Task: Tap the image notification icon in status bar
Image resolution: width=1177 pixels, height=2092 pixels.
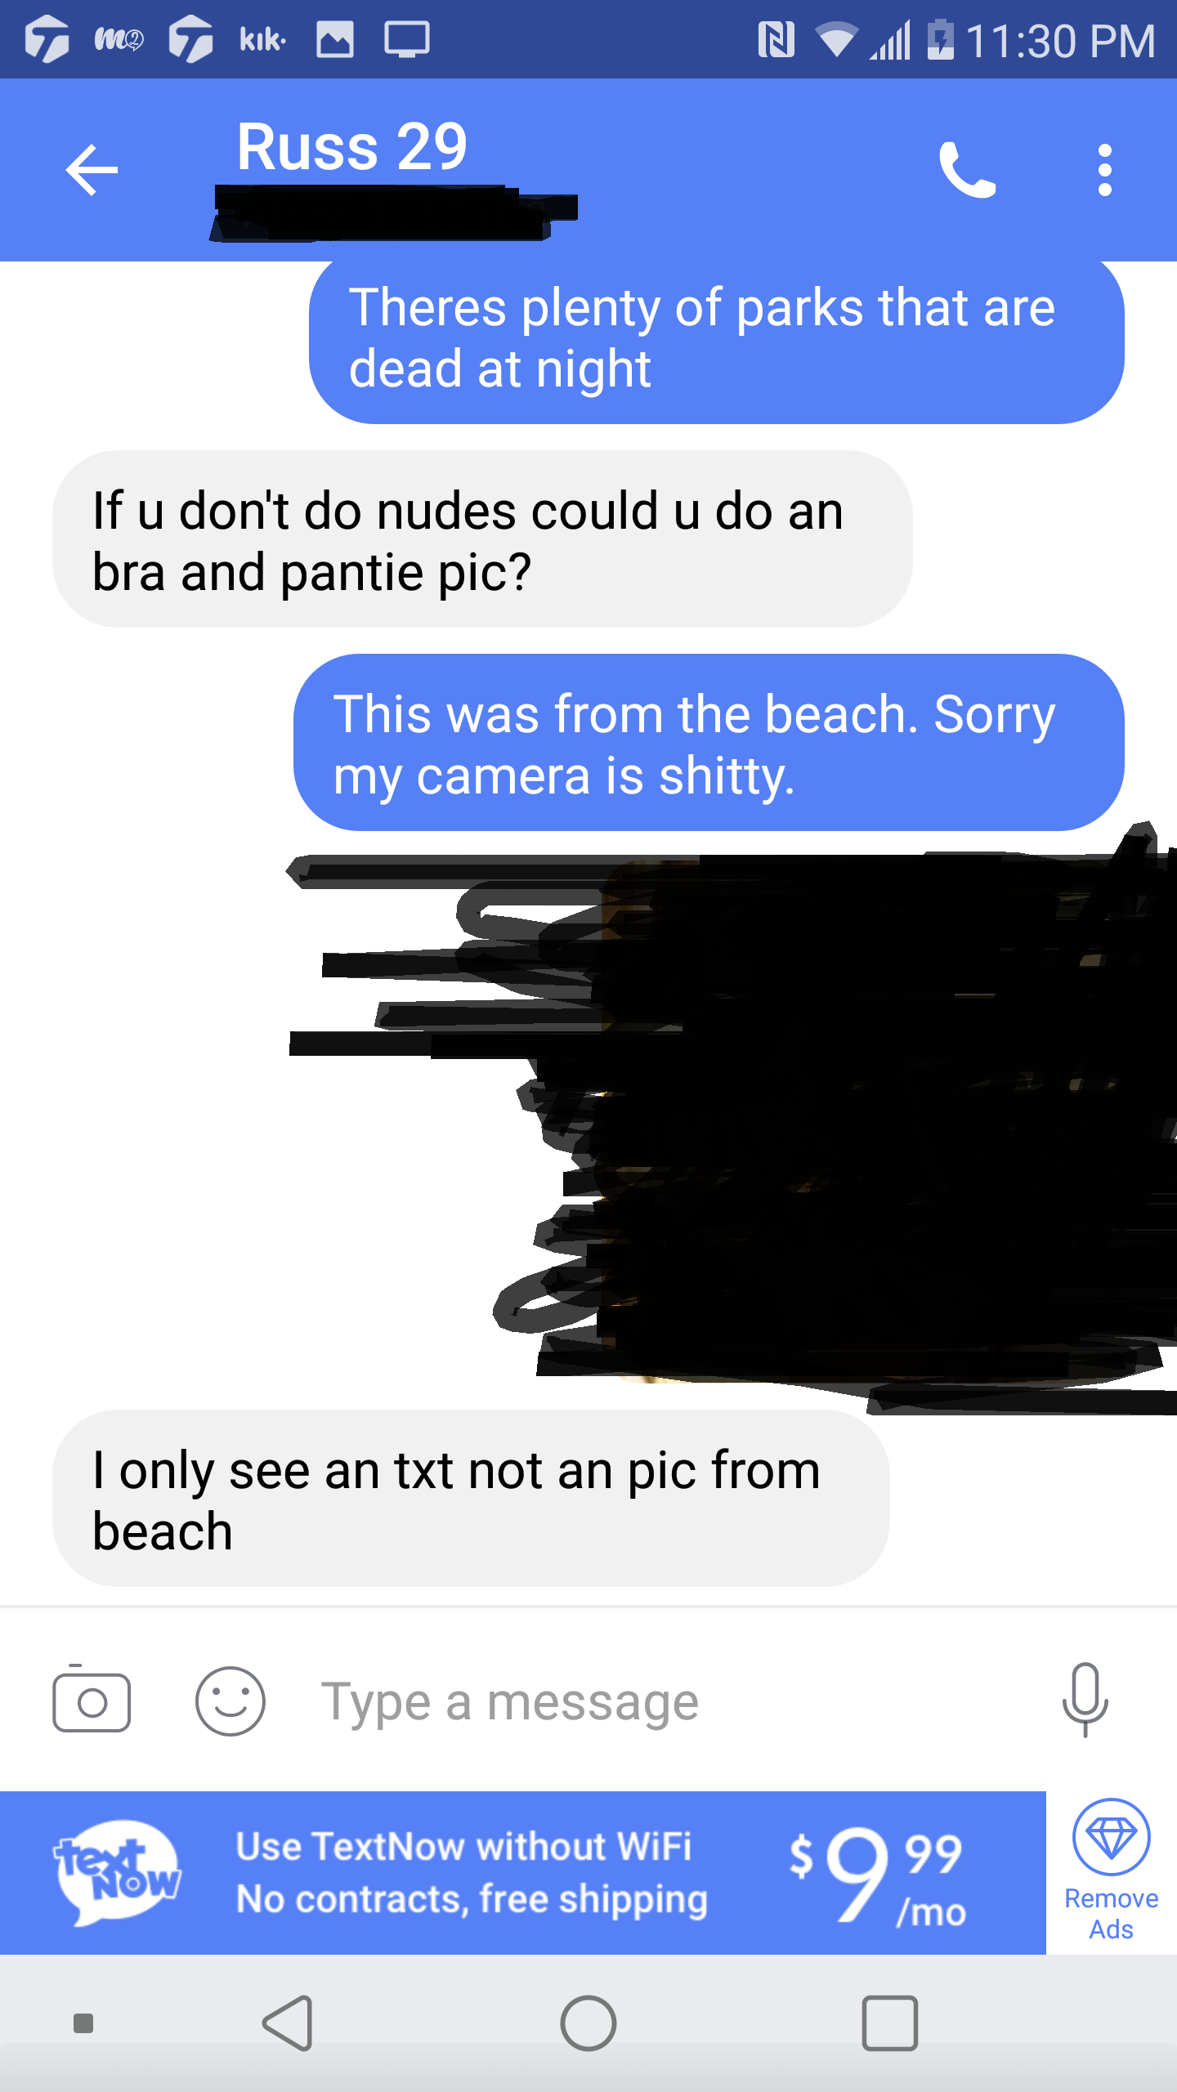Action: tap(335, 39)
